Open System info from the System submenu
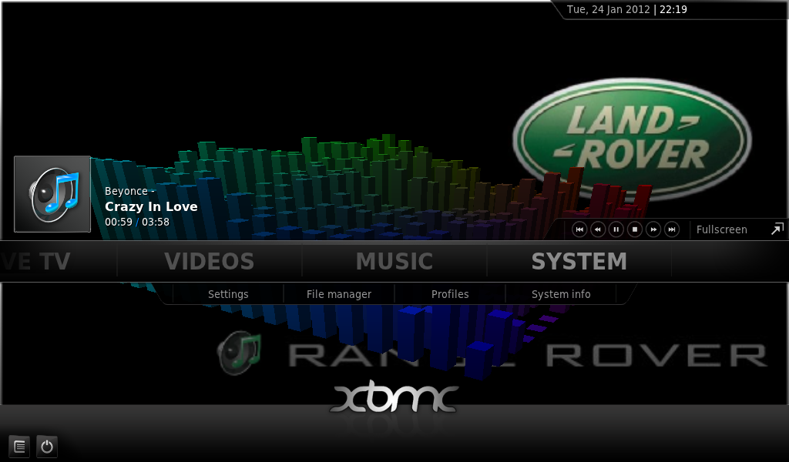789x462 pixels. pyautogui.click(x=561, y=294)
